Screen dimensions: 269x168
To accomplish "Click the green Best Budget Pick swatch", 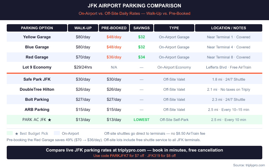I will [10, 133].
